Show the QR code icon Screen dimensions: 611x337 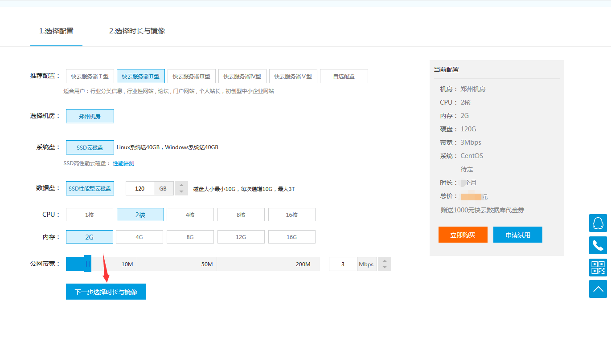tap(598, 267)
